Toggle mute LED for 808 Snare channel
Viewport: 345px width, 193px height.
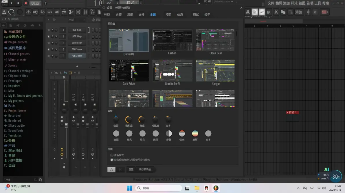pos(49,49)
